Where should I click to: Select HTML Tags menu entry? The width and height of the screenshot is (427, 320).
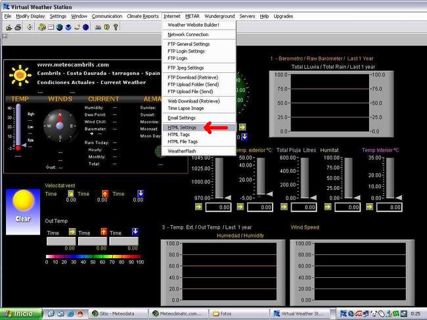pos(199,135)
